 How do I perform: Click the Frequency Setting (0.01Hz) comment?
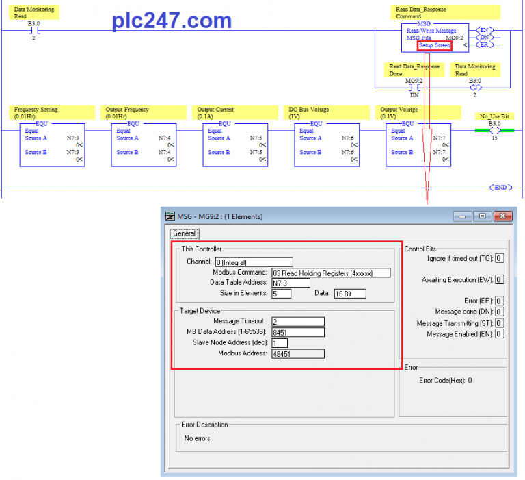point(52,113)
